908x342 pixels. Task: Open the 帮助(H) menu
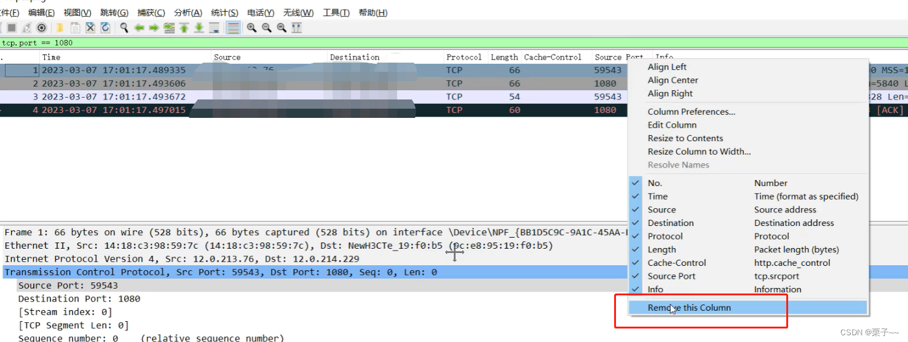(x=373, y=13)
